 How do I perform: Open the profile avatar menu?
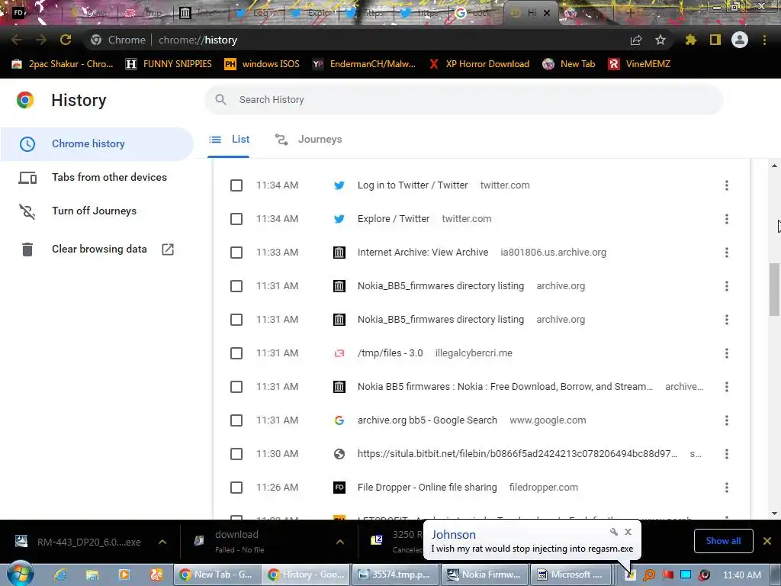tap(740, 40)
